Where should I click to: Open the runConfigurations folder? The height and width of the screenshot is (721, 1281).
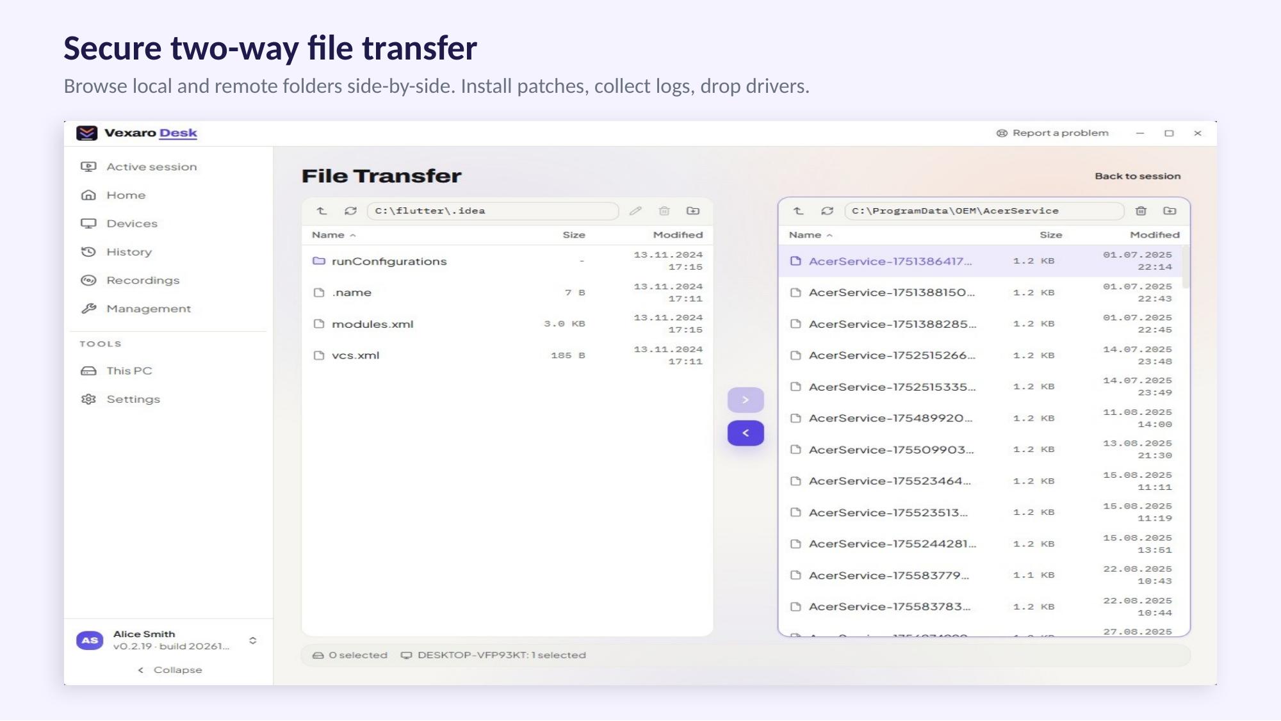pos(507,261)
